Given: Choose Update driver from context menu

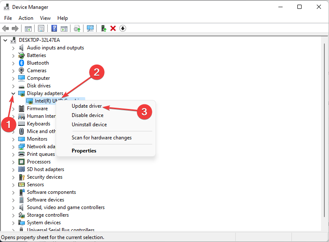Looking at the screenshot, I should click(86, 106).
